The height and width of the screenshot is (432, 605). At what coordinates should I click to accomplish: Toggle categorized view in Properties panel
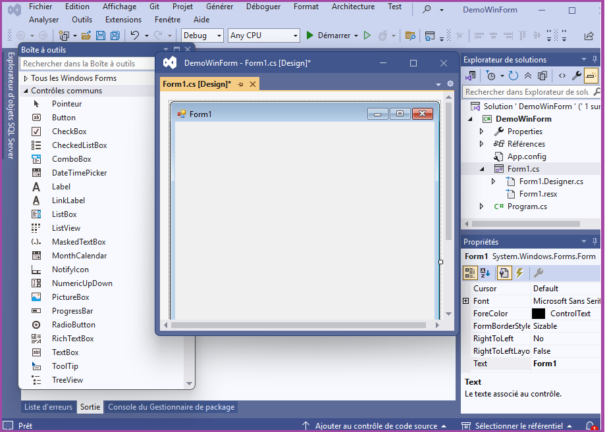(x=470, y=273)
